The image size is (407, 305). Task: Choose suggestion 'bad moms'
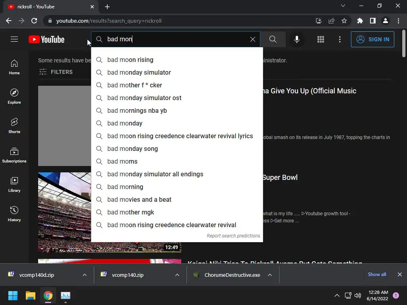click(177, 161)
